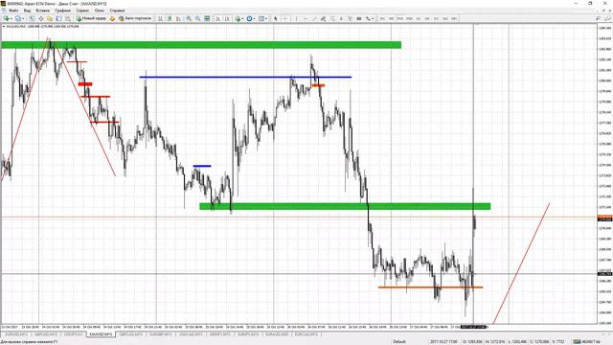Image resolution: width=613 pixels, height=345 pixels.
Task: Select the Text tool A icon
Action: coord(341,18)
